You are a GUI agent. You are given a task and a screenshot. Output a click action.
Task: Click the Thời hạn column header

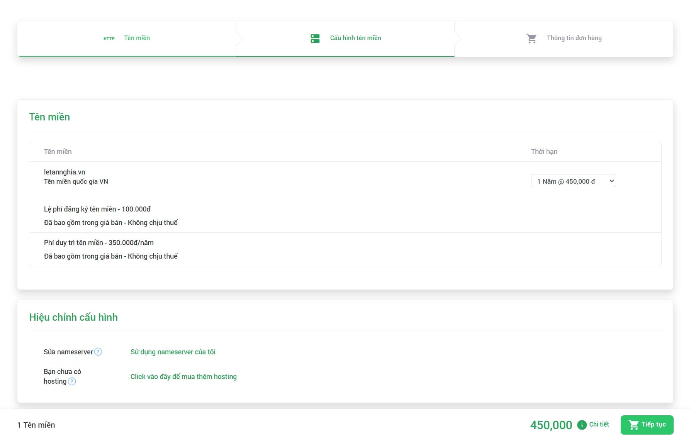pos(544,152)
